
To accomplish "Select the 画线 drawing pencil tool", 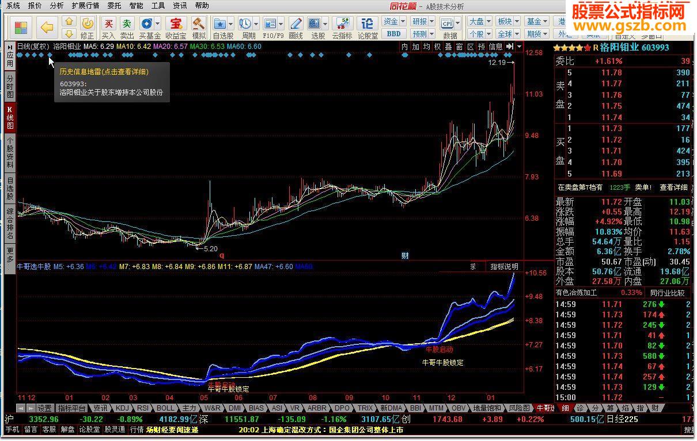I will (x=296, y=28).
